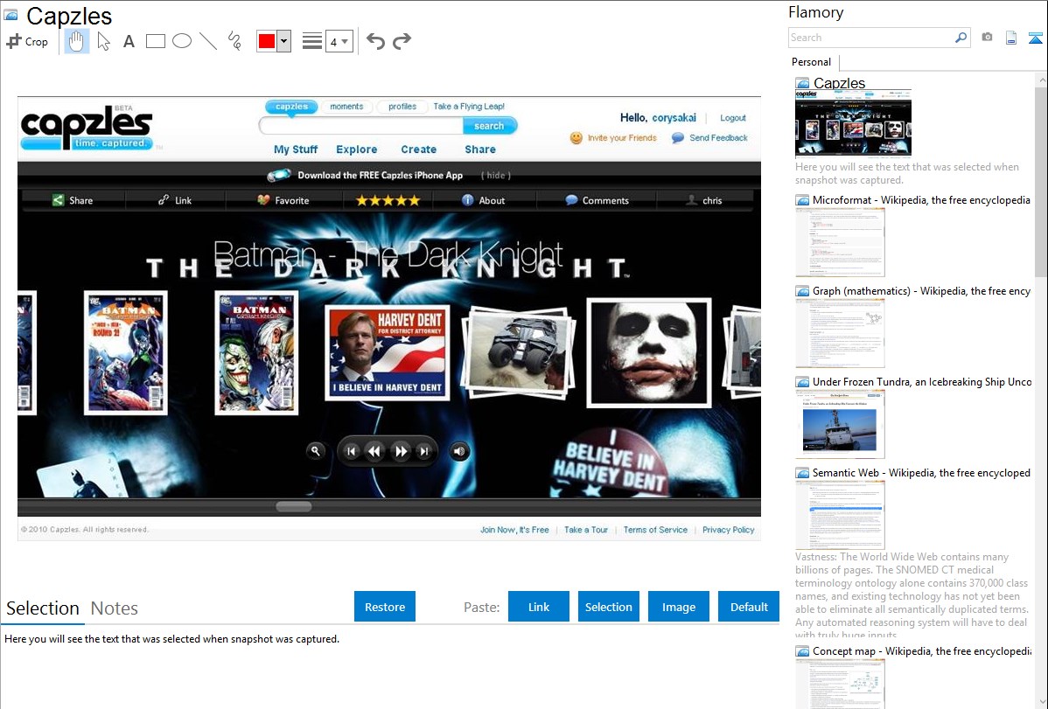This screenshot has width=1048, height=709.
Task: Click the Logout link
Action: tap(732, 118)
